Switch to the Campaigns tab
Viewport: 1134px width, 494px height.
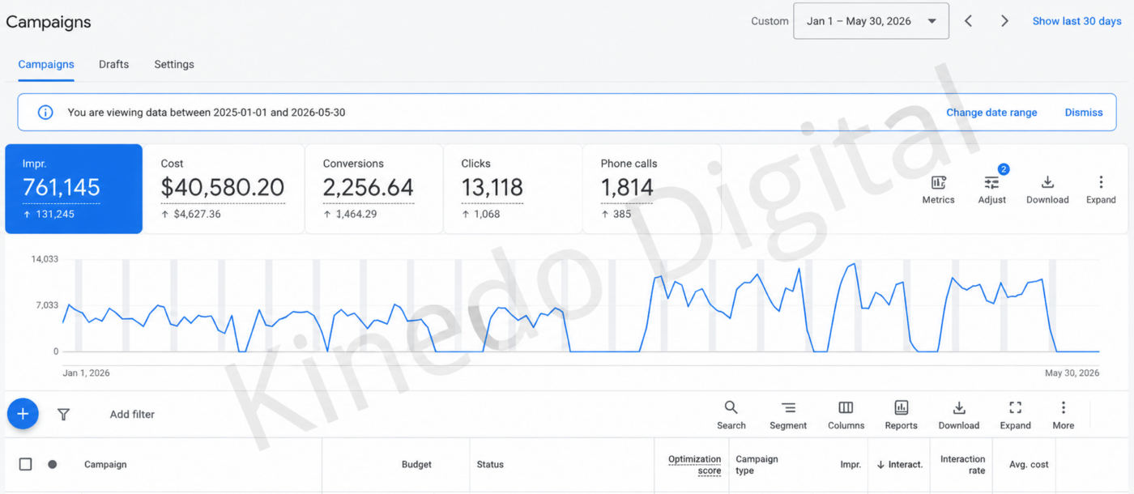[46, 64]
